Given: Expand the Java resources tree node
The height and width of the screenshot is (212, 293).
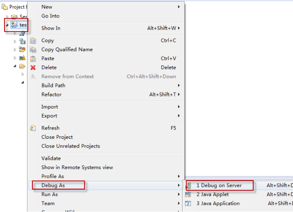Looking at the screenshot, I should (x=15, y=50).
